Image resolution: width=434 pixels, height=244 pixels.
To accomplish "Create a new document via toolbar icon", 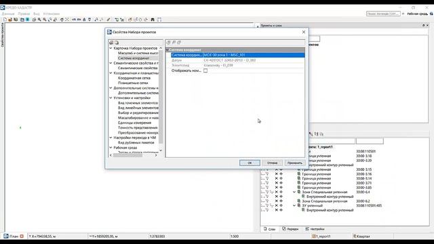I will tap(5, 20).
